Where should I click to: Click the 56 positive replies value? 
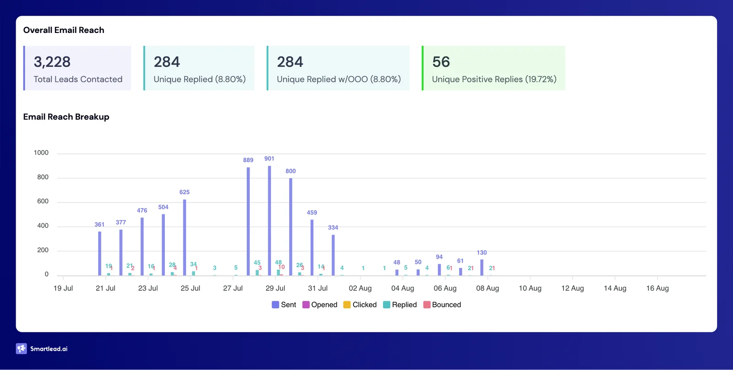(441, 62)
